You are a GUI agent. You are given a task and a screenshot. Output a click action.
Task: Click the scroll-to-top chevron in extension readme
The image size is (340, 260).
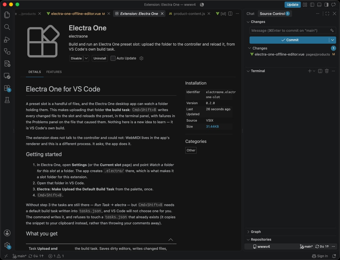[x=171, y=240]
